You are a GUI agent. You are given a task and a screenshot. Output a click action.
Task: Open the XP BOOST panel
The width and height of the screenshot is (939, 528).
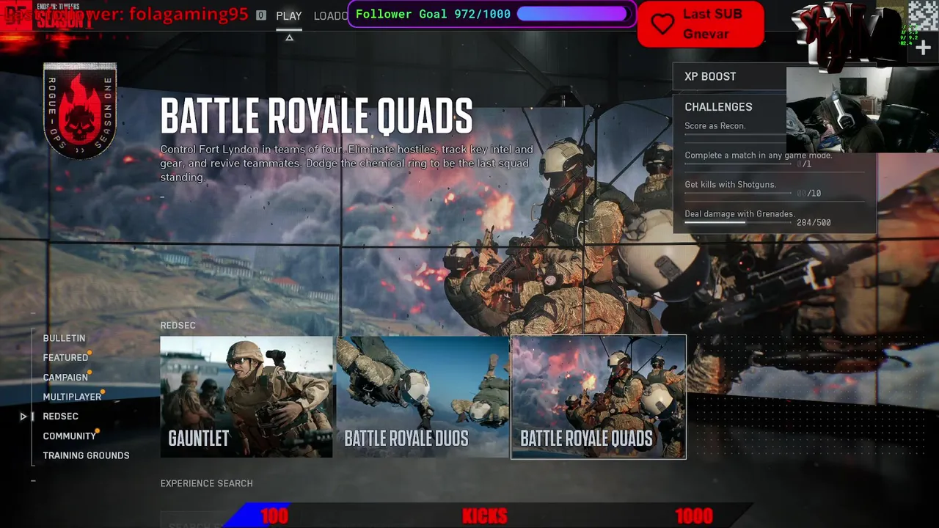point(729,76)
